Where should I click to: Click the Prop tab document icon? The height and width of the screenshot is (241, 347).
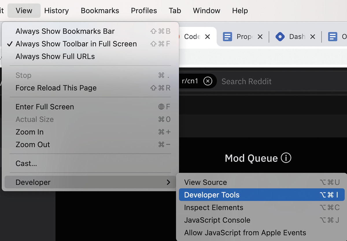(x=228, y=37)
